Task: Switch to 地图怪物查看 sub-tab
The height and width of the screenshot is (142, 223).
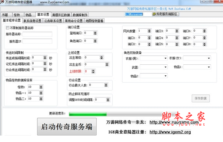Action: 94,21
